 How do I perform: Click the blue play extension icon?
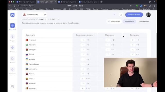pos(141,6)
